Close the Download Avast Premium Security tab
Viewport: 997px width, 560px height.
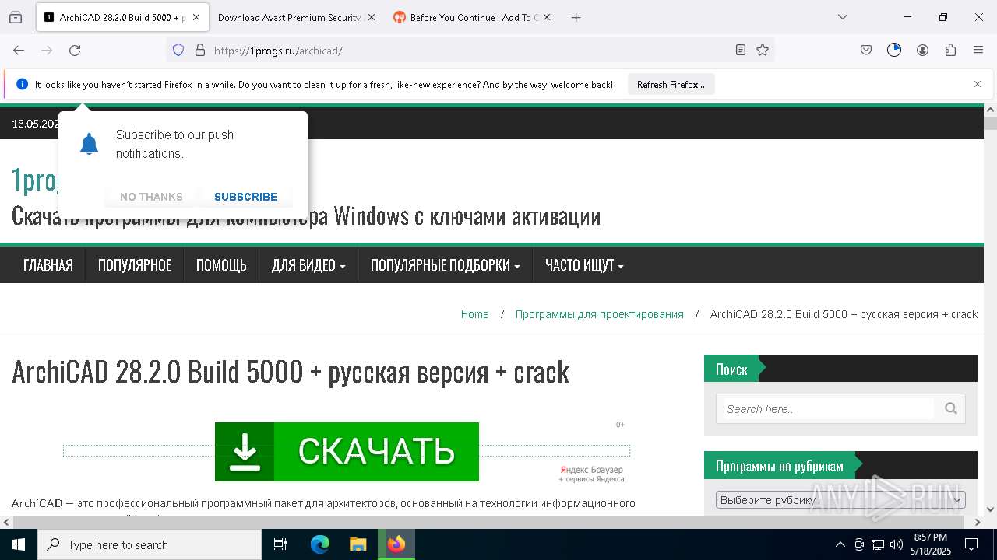pyautogui.click(x=371, y=17)
